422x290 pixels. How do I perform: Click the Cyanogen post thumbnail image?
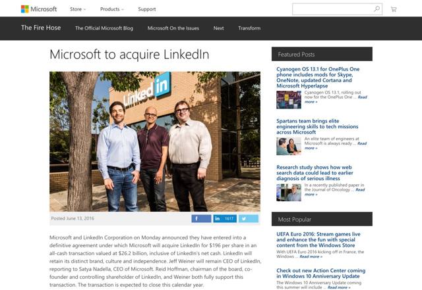click(289, 99)
